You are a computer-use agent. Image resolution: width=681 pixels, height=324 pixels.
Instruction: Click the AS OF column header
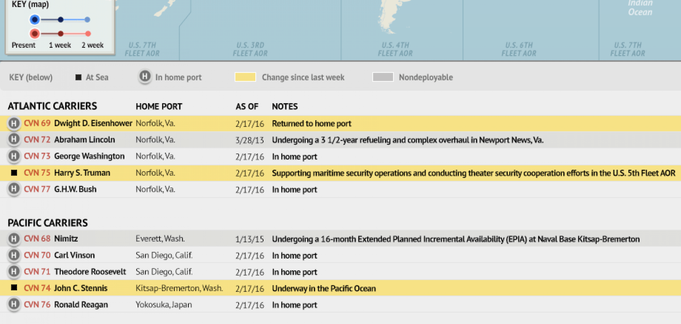pyautogui.click(x=247, y=106)
